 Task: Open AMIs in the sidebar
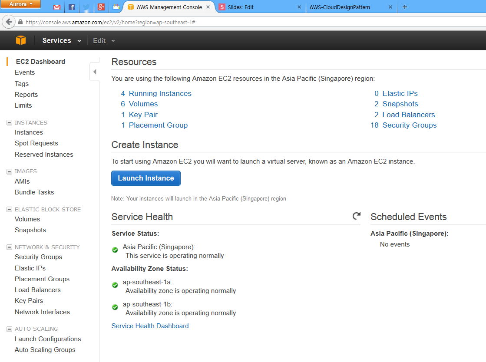pos(22,181)
